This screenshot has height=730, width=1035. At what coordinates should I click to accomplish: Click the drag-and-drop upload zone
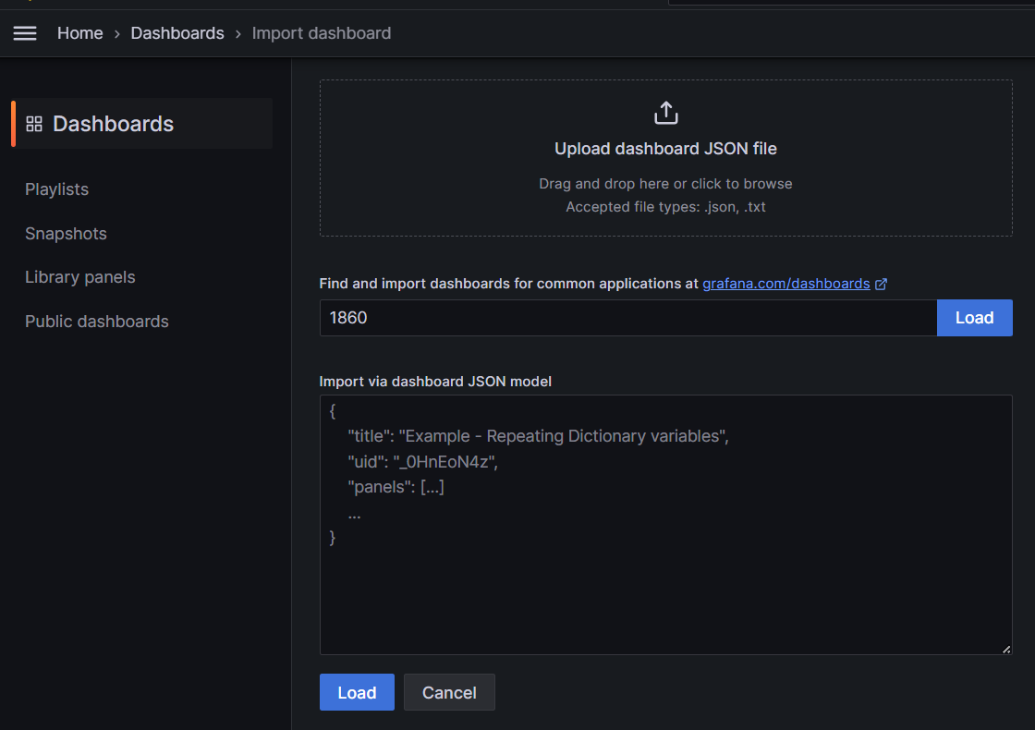tap(665, 157)
